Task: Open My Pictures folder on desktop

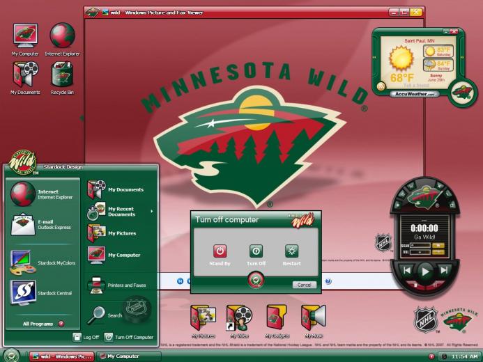Action: (x=203, y=322)
